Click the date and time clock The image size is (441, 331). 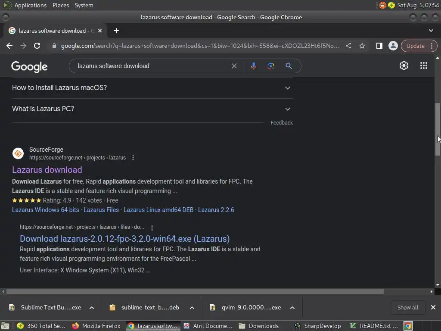click(x=418, y=5)
